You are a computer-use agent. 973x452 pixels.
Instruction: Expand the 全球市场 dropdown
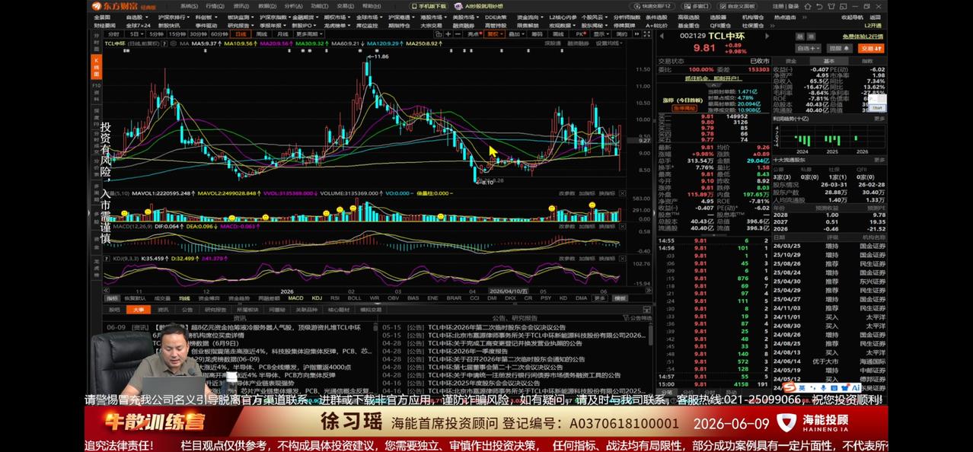[381, 16]
